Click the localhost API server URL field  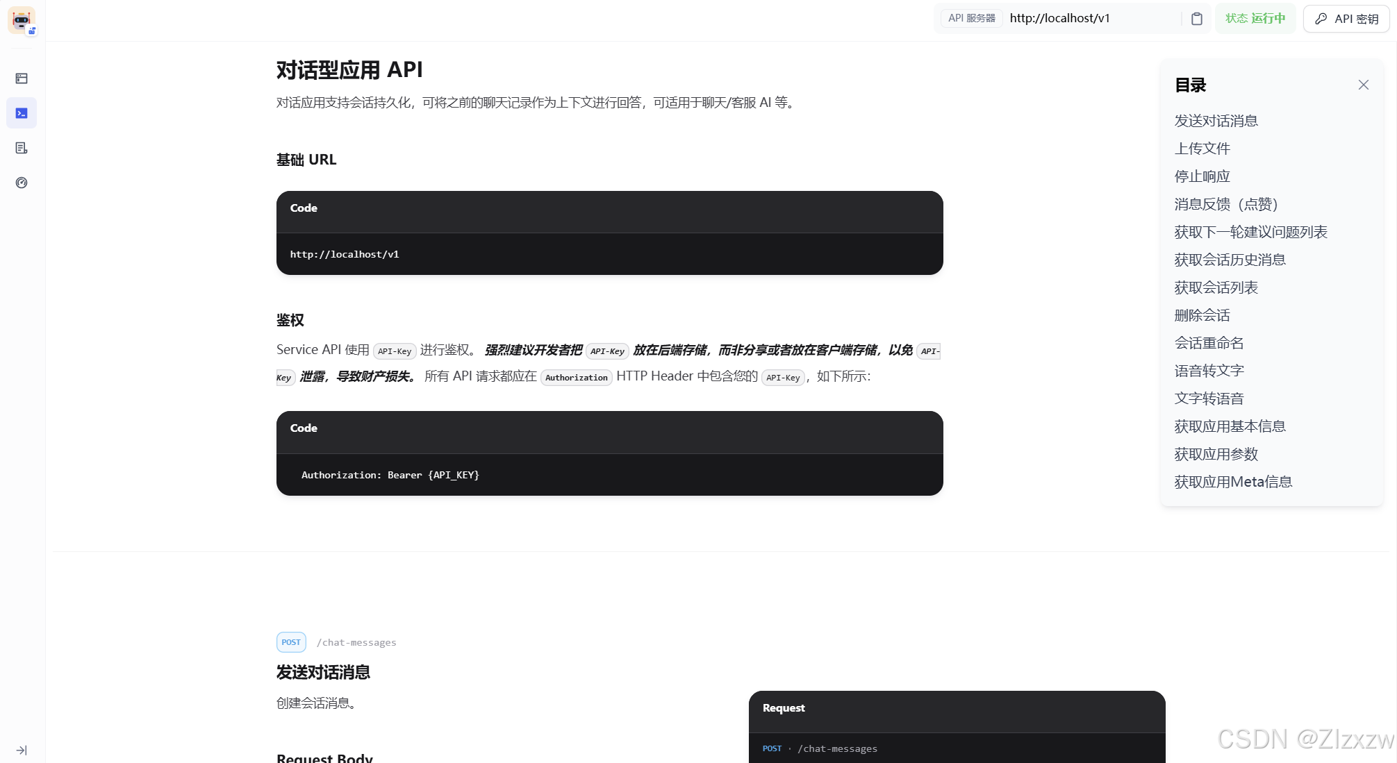pyautogui.click(x=1091, y=19)
